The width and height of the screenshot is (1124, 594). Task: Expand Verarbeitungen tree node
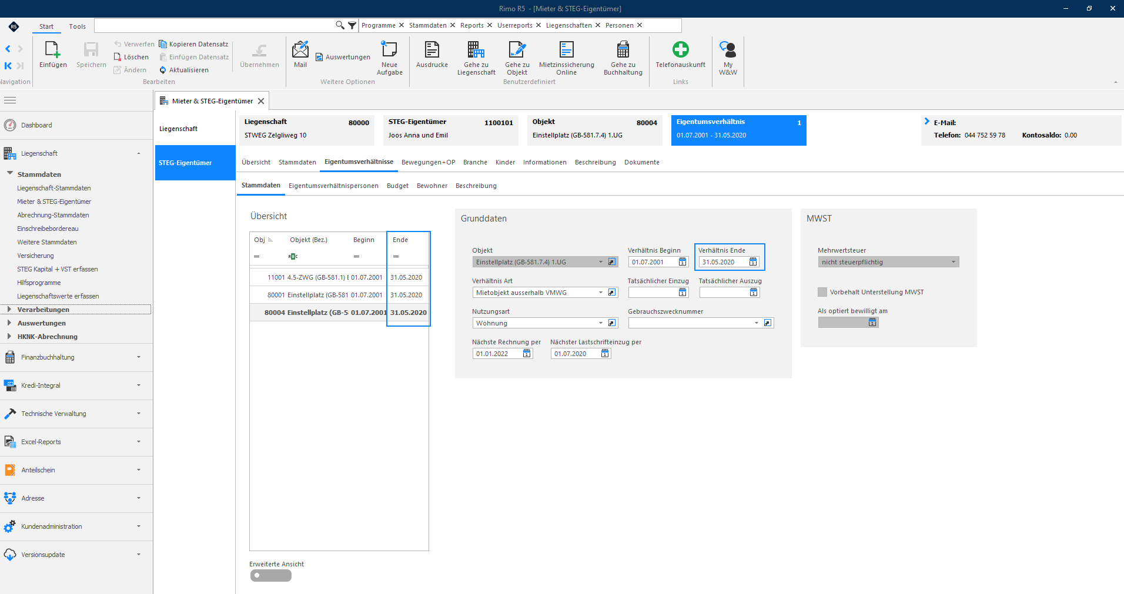(9, 310)
